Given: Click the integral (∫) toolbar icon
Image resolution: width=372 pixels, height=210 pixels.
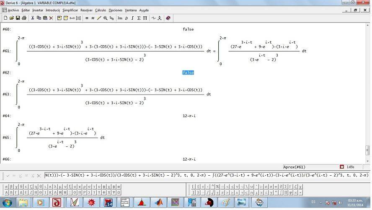Looking at the screenshot, I should point(132,18).
